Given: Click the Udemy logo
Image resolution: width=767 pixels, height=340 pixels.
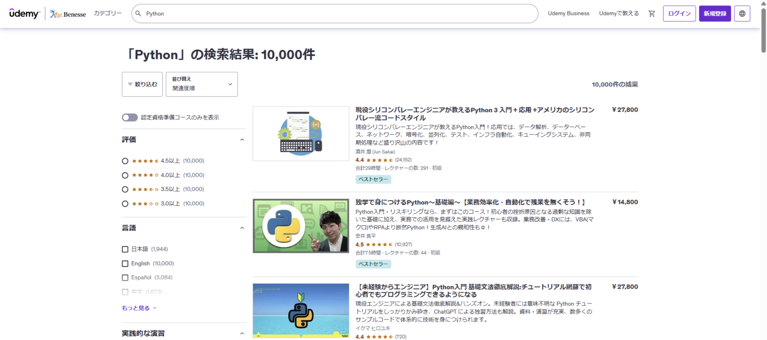Looking at the screenshot, I should click(x=23, y=13).
